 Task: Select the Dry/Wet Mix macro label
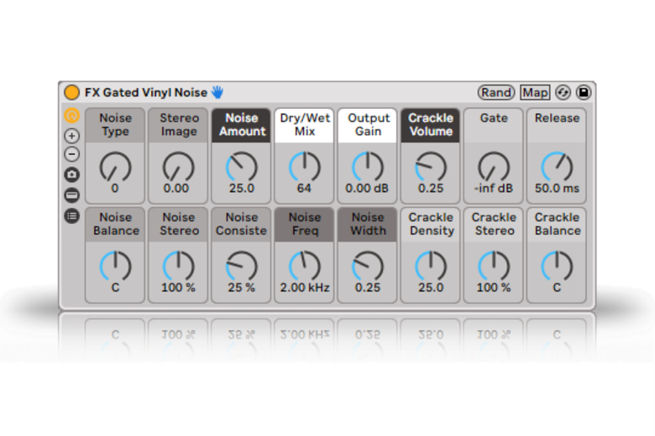[305, 125]
